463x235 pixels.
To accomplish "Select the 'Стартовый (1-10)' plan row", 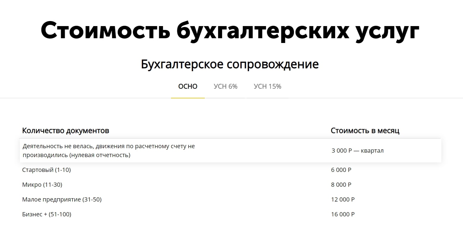I will [47, 170].
